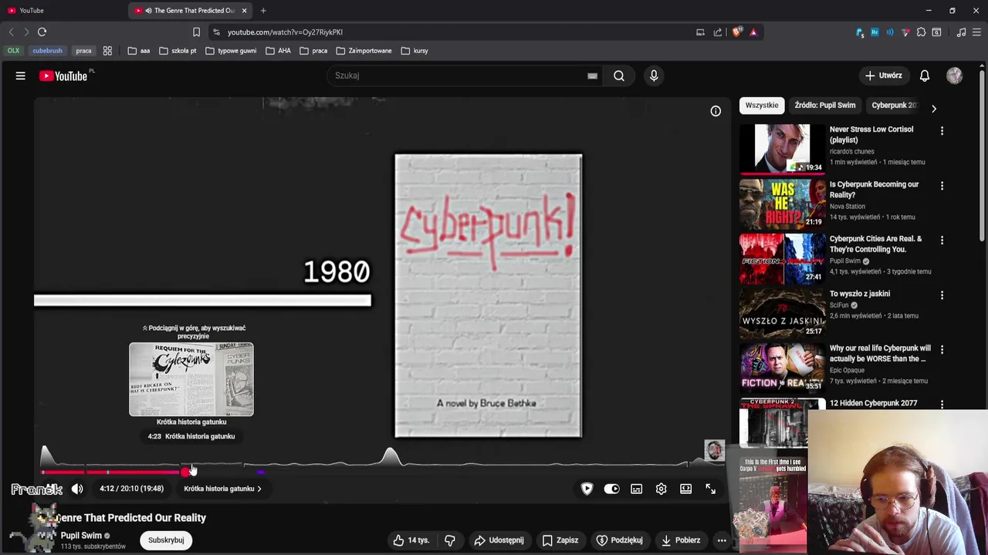Image resolution: width=988 pixels, height=555 pixels.
Task: Open a new browser tab
Action: pyautogui.click(x=263, y=11)
